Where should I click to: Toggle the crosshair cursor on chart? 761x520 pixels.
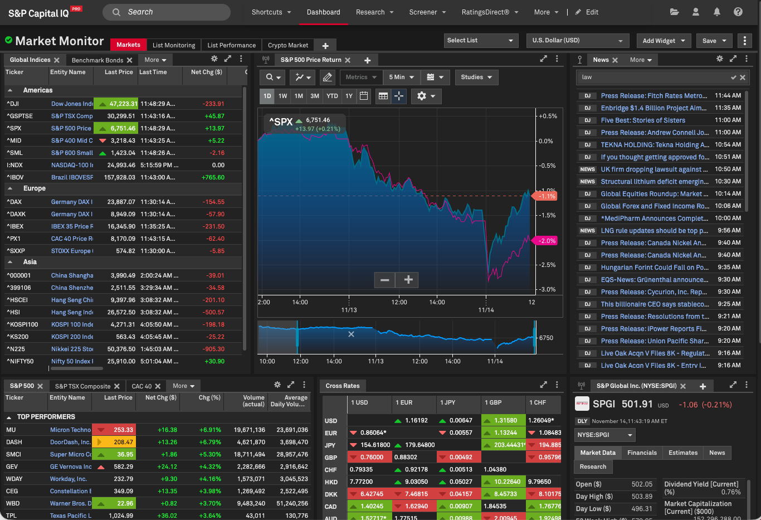pyautogui.click(x=399, y=96)
